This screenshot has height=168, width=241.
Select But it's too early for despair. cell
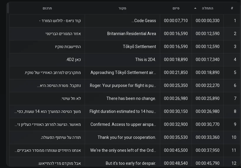[x=122, y=162]
